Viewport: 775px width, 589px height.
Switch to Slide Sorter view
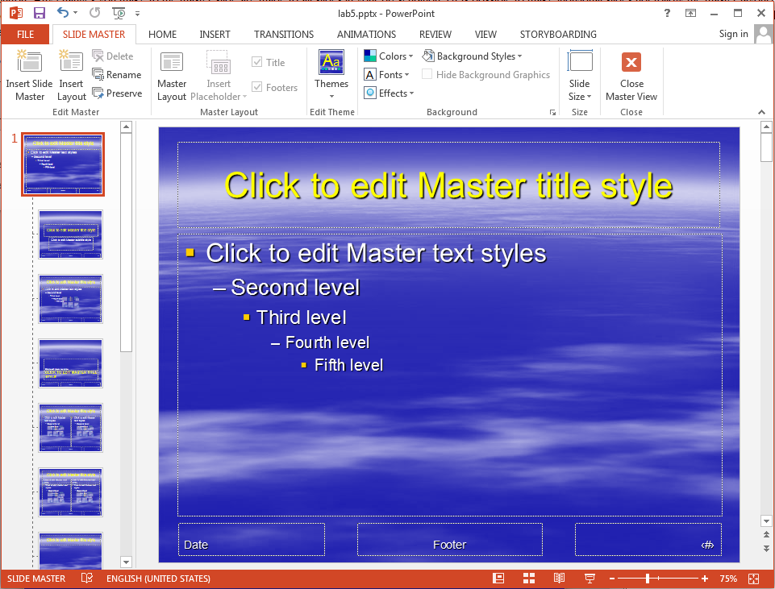pos(529,579)
